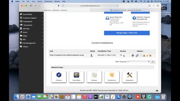Screen dimensions: 180x101
Task: Click the clone installation icon
Action: pyautogui.click(x=137, y=56)
